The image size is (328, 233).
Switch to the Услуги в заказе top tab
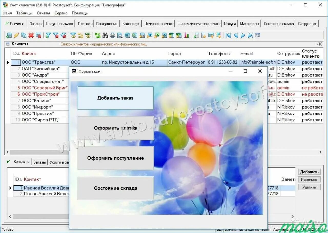coord(59,24)
